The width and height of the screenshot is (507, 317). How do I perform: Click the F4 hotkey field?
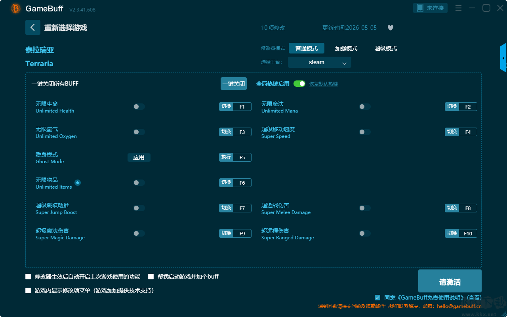point(468,132)
